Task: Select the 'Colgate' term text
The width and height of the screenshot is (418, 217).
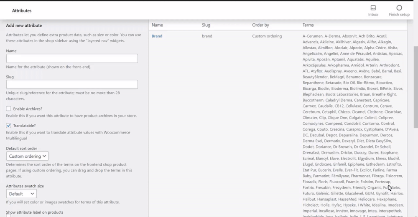Action: click(x=356, y=117)
